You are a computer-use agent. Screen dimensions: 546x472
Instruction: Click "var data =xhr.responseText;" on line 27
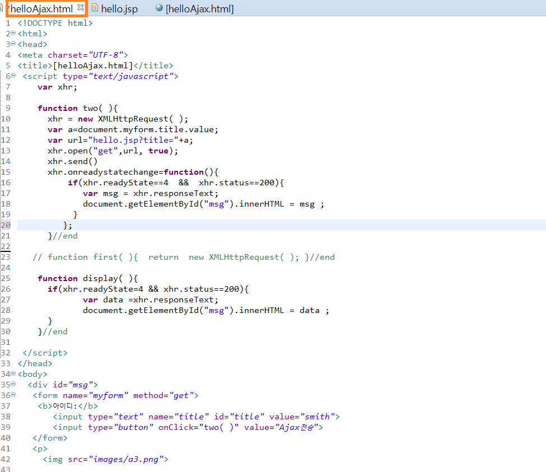tap(151, 300)
